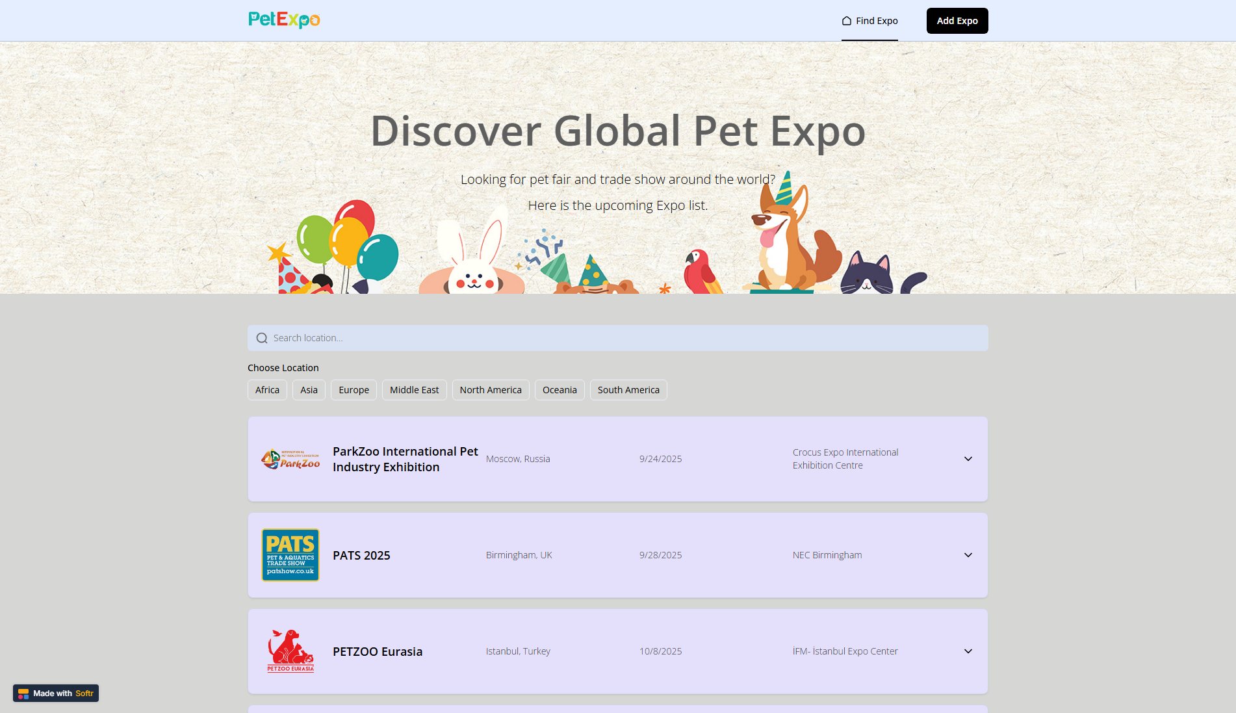
Task: Click Istanbul, Turkey location text
Action: (518, 651)
